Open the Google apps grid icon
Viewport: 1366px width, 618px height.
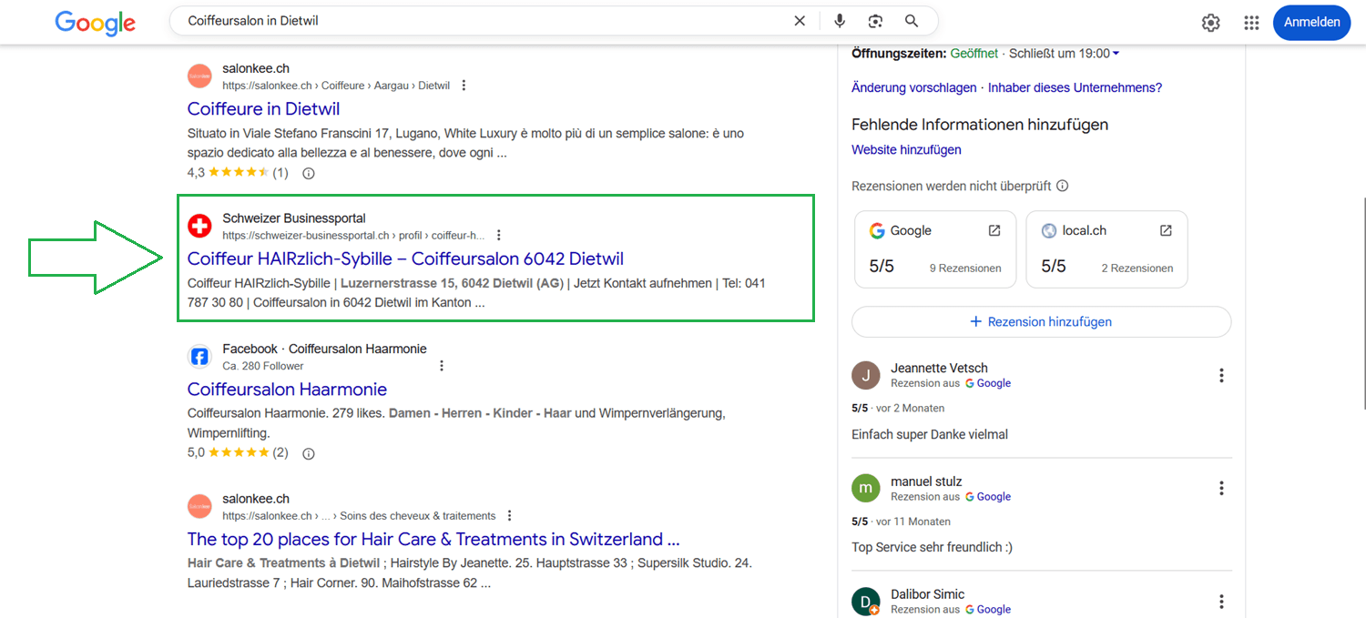pos(1251,23)
